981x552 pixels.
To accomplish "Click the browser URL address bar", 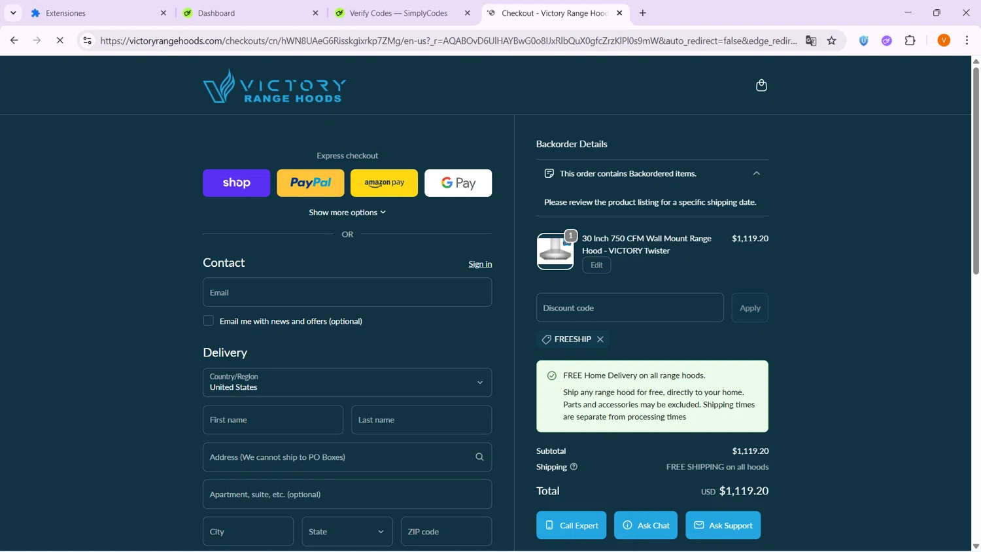I will pyautogui.click(x=449, y=41).
